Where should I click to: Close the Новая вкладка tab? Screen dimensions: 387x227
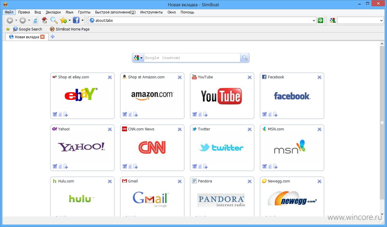click(42, 37)
